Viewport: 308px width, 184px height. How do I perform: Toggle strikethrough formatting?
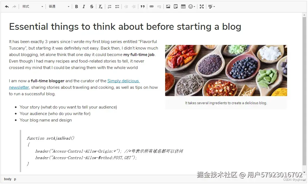click(92, 7)
